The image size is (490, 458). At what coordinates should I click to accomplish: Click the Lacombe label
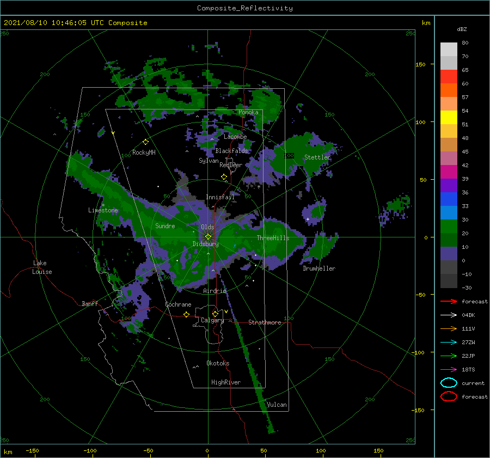[x=235, y=137]
